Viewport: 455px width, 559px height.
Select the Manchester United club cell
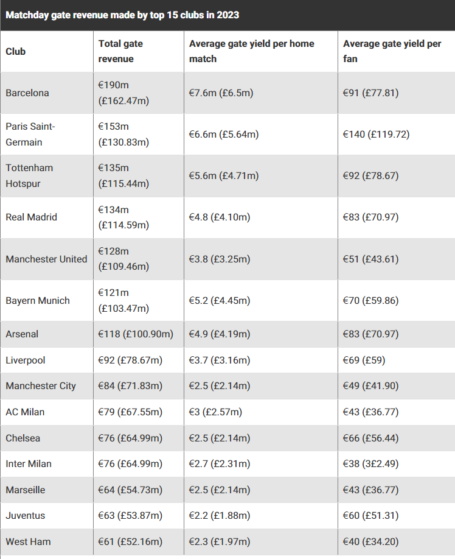[46, 259]
